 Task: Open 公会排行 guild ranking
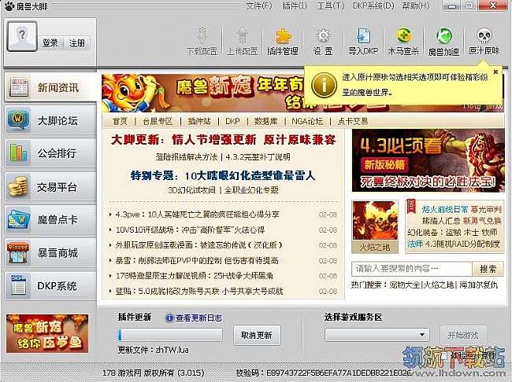point(50,153)
